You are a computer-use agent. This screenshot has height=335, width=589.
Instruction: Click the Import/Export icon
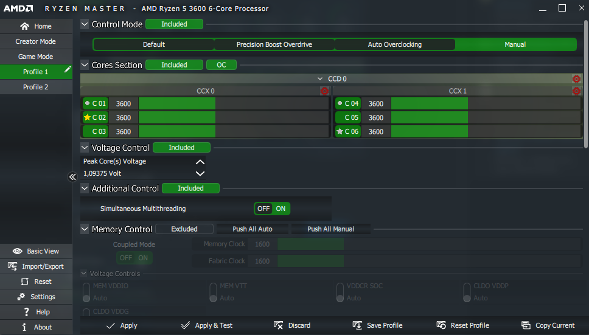[x=12, y=266]
